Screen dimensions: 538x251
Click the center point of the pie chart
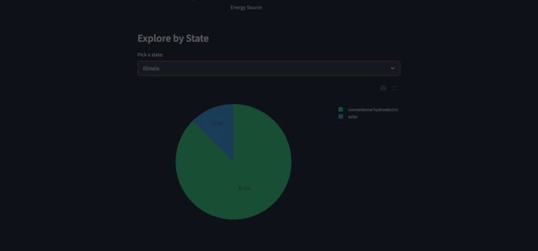click(x=234, y=162)
